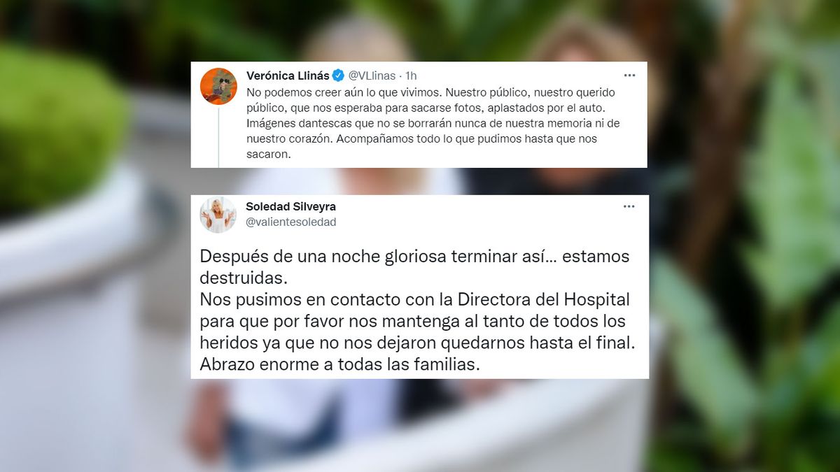Open the @VLlinas handle link

pos(371,75)
